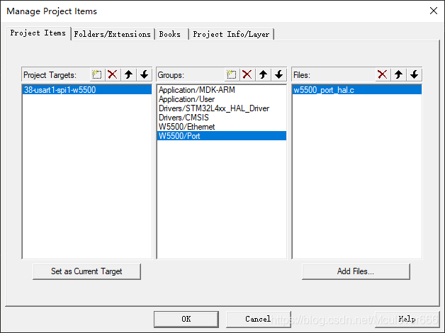Move selected file down
The width and height of the screenshot is (445, 333).
click(415, 74)
